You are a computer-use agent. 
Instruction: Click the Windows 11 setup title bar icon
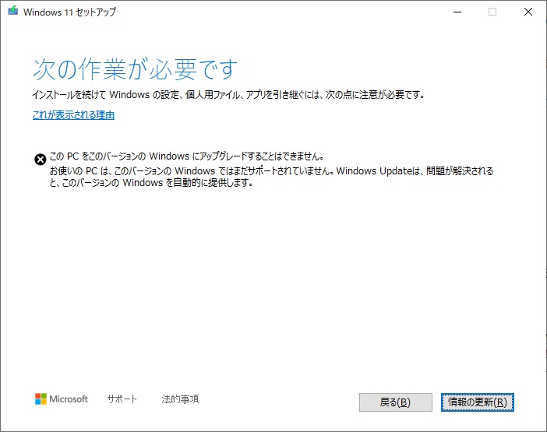click(13, 11)
